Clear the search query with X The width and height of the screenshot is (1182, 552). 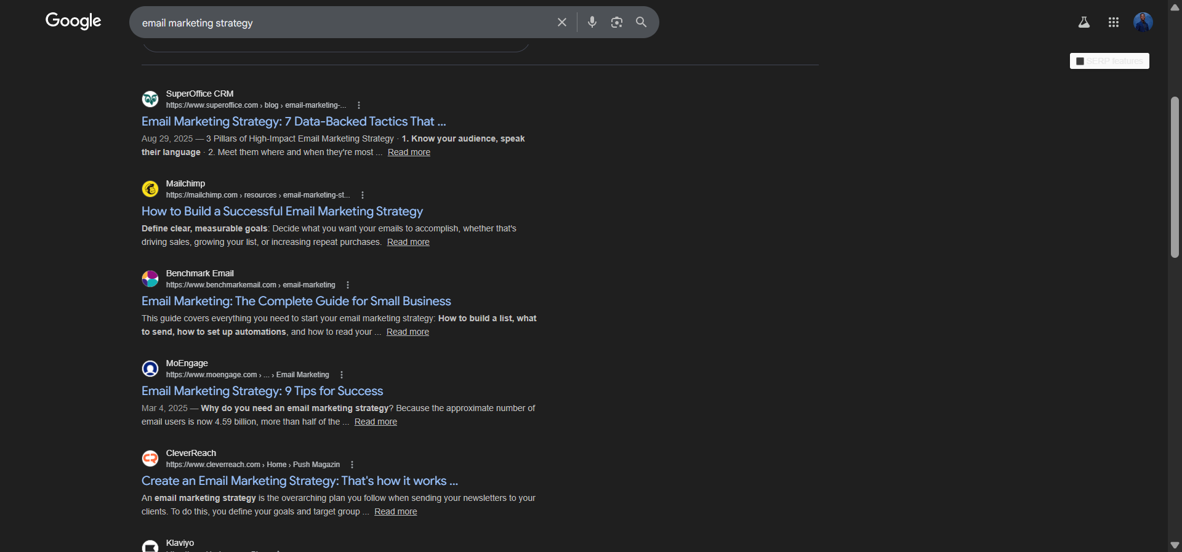click(561, 22)
